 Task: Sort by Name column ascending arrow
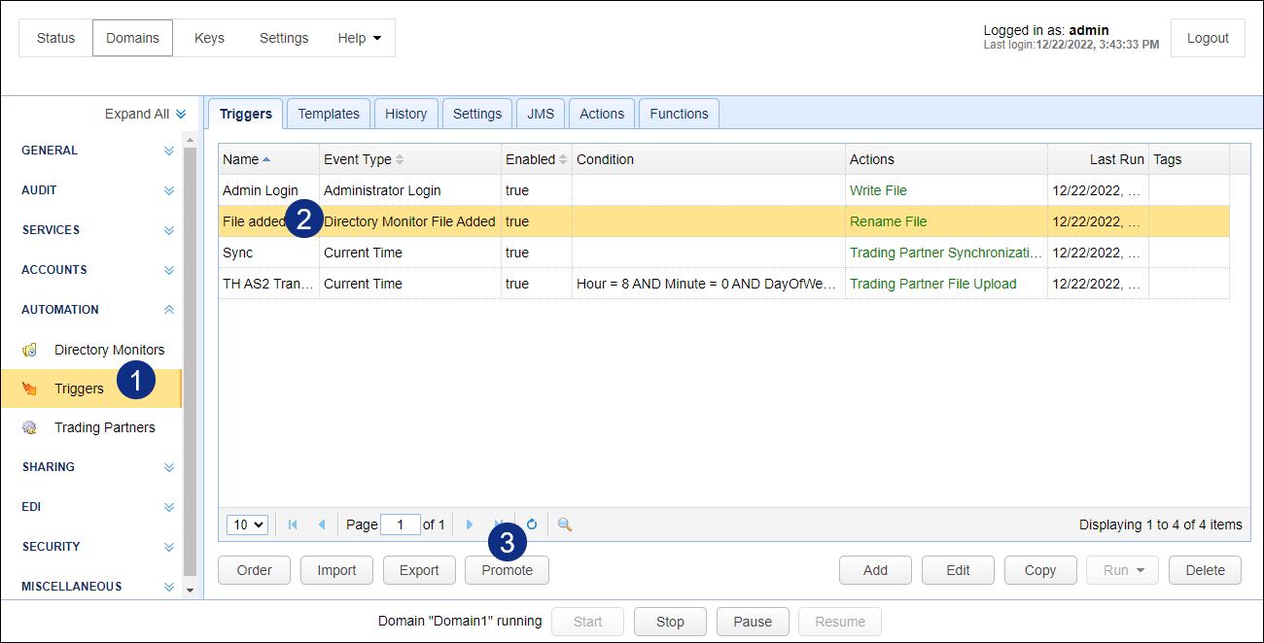pos(266,159)
